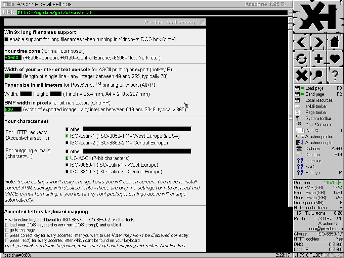The height and width of the screenshot is (258, 344).
Task: Click the 'HTTP cookies' status row
Action: 318,239
